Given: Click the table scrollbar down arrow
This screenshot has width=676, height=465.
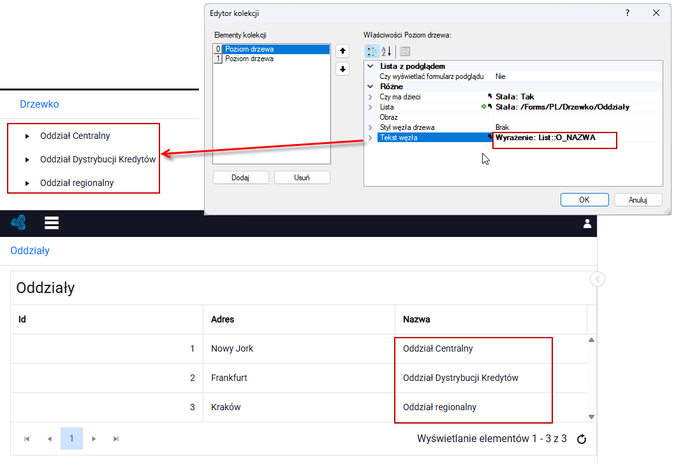Looking at the screenshot, I should pos(592,417).
